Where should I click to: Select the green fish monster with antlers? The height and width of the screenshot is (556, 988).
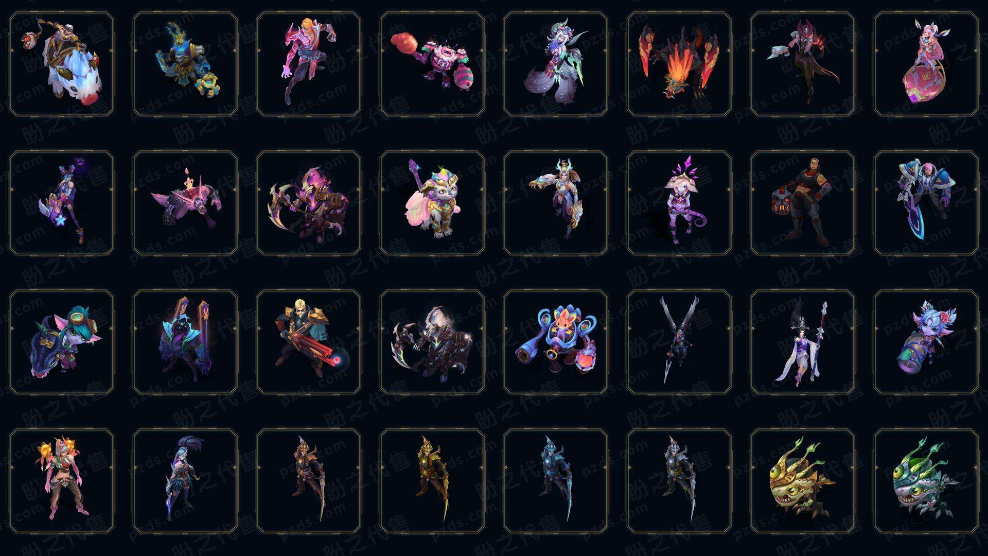[926, 481]
